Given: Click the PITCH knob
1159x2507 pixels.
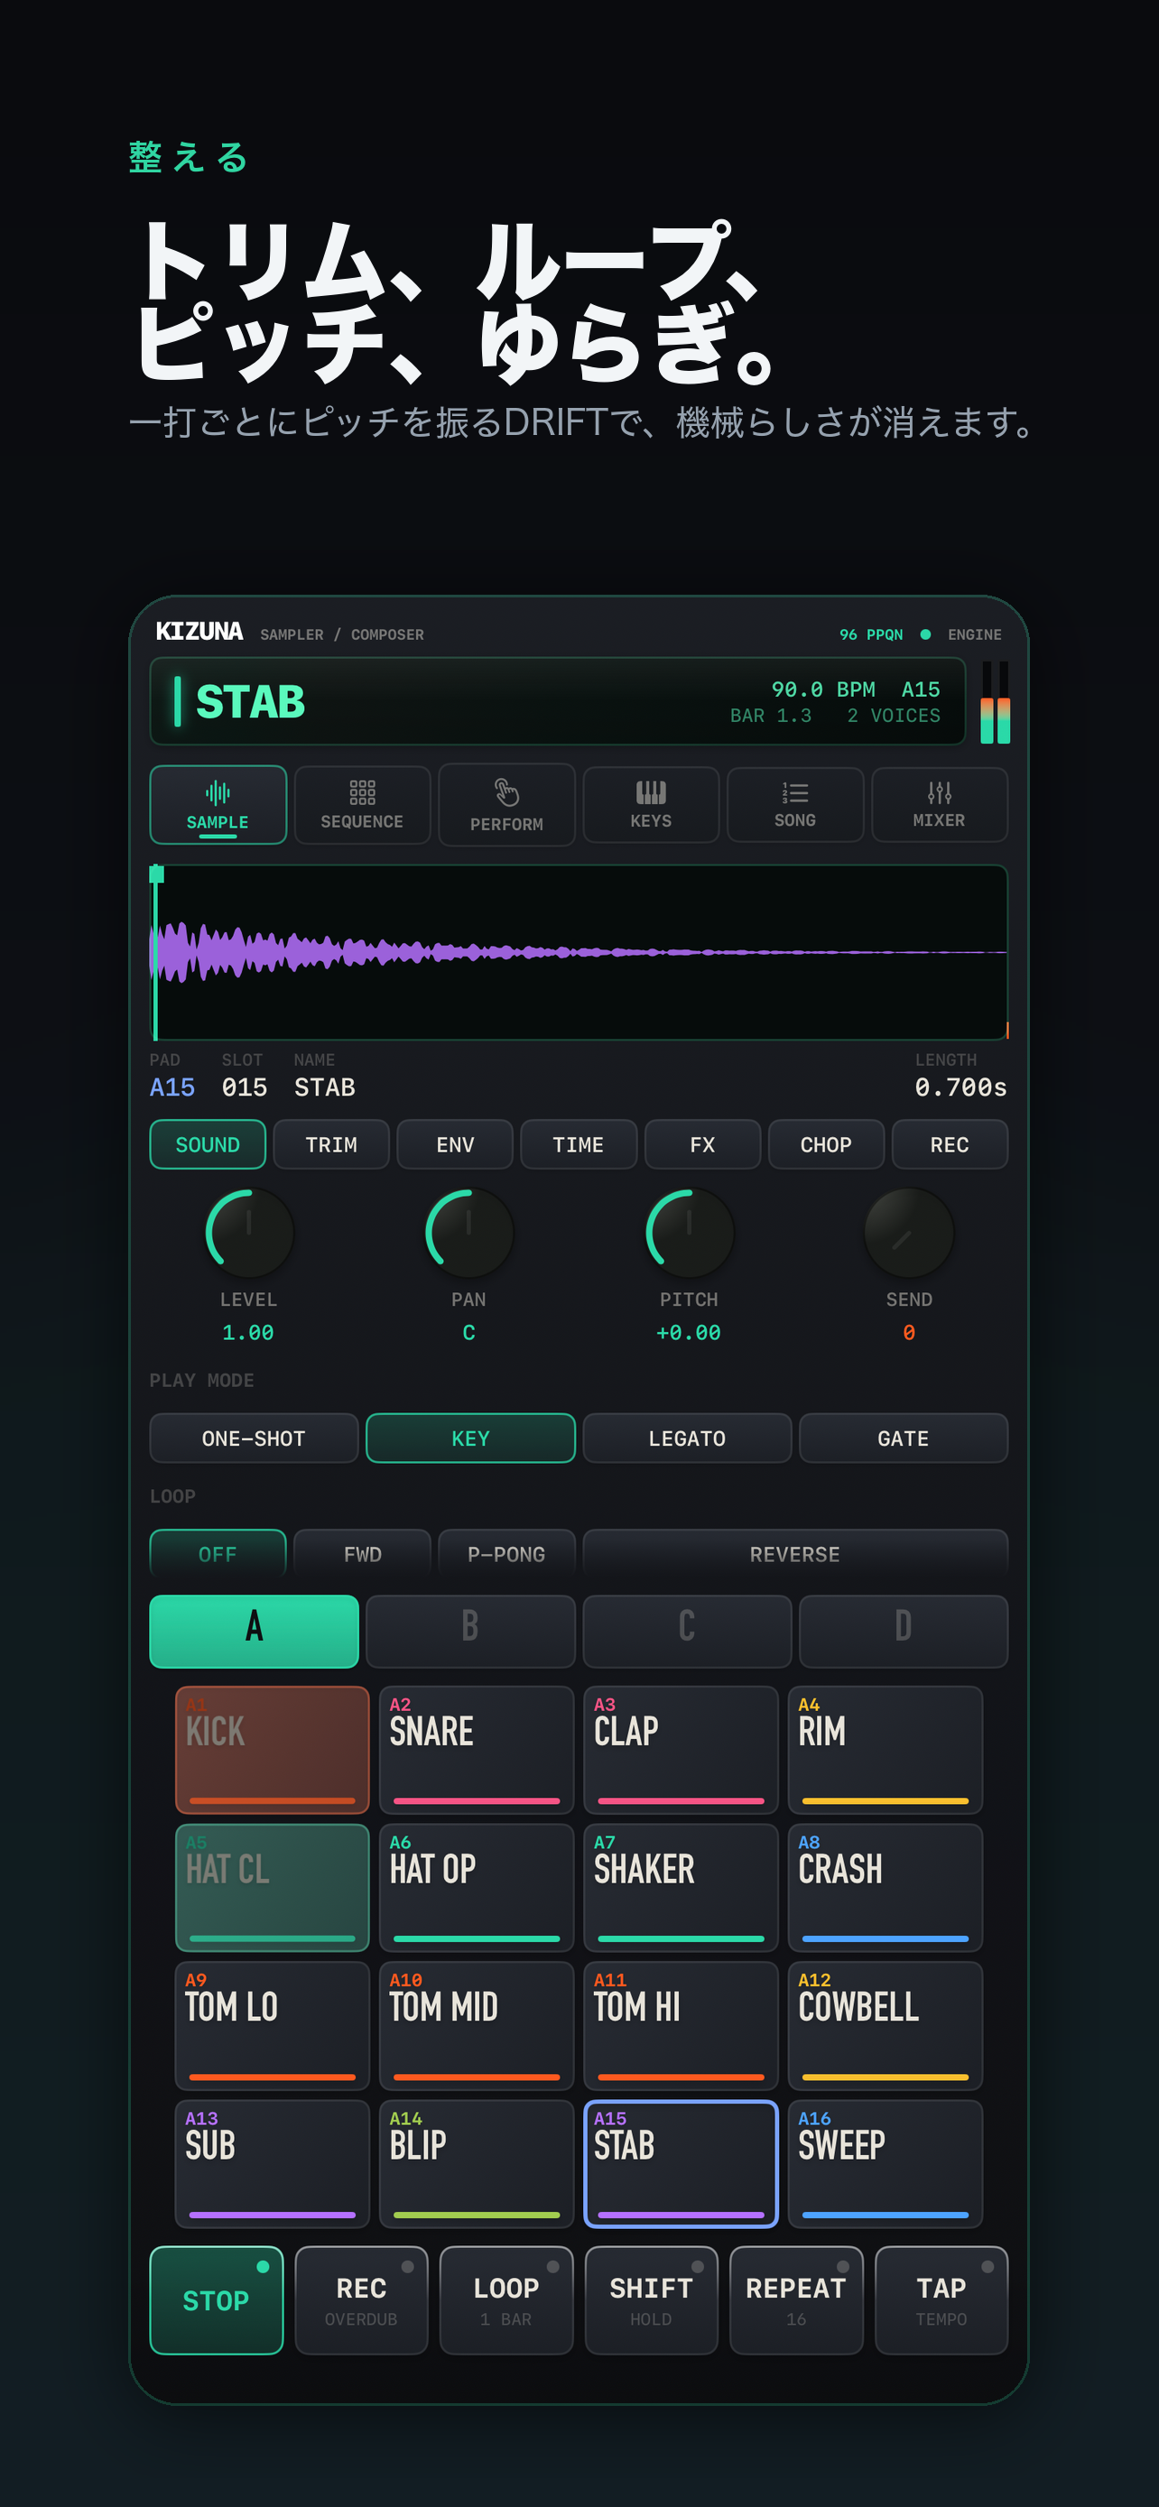Looking at the screenshot, I should pyautogui.click(x=689, y=1233).
